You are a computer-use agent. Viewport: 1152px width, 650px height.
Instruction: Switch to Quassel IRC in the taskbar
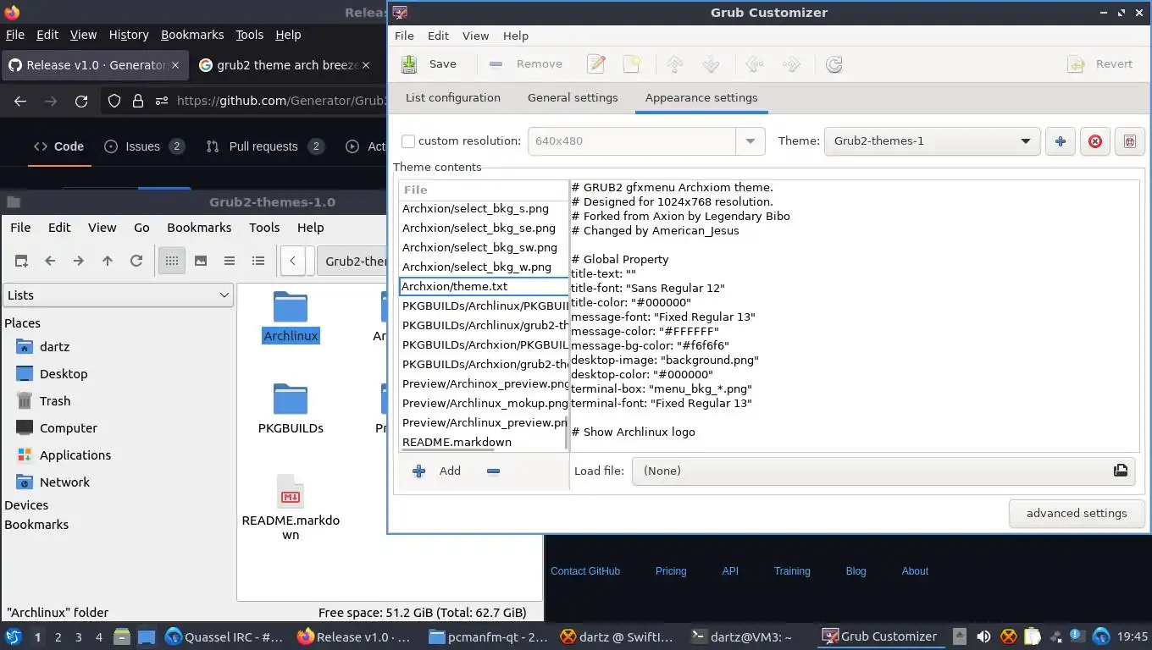coord(224,636)
